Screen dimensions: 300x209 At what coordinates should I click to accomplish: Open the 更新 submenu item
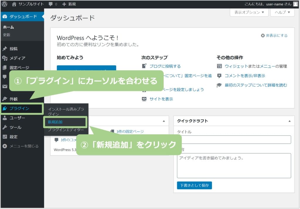pyautogui.click(x=6, y=35)
